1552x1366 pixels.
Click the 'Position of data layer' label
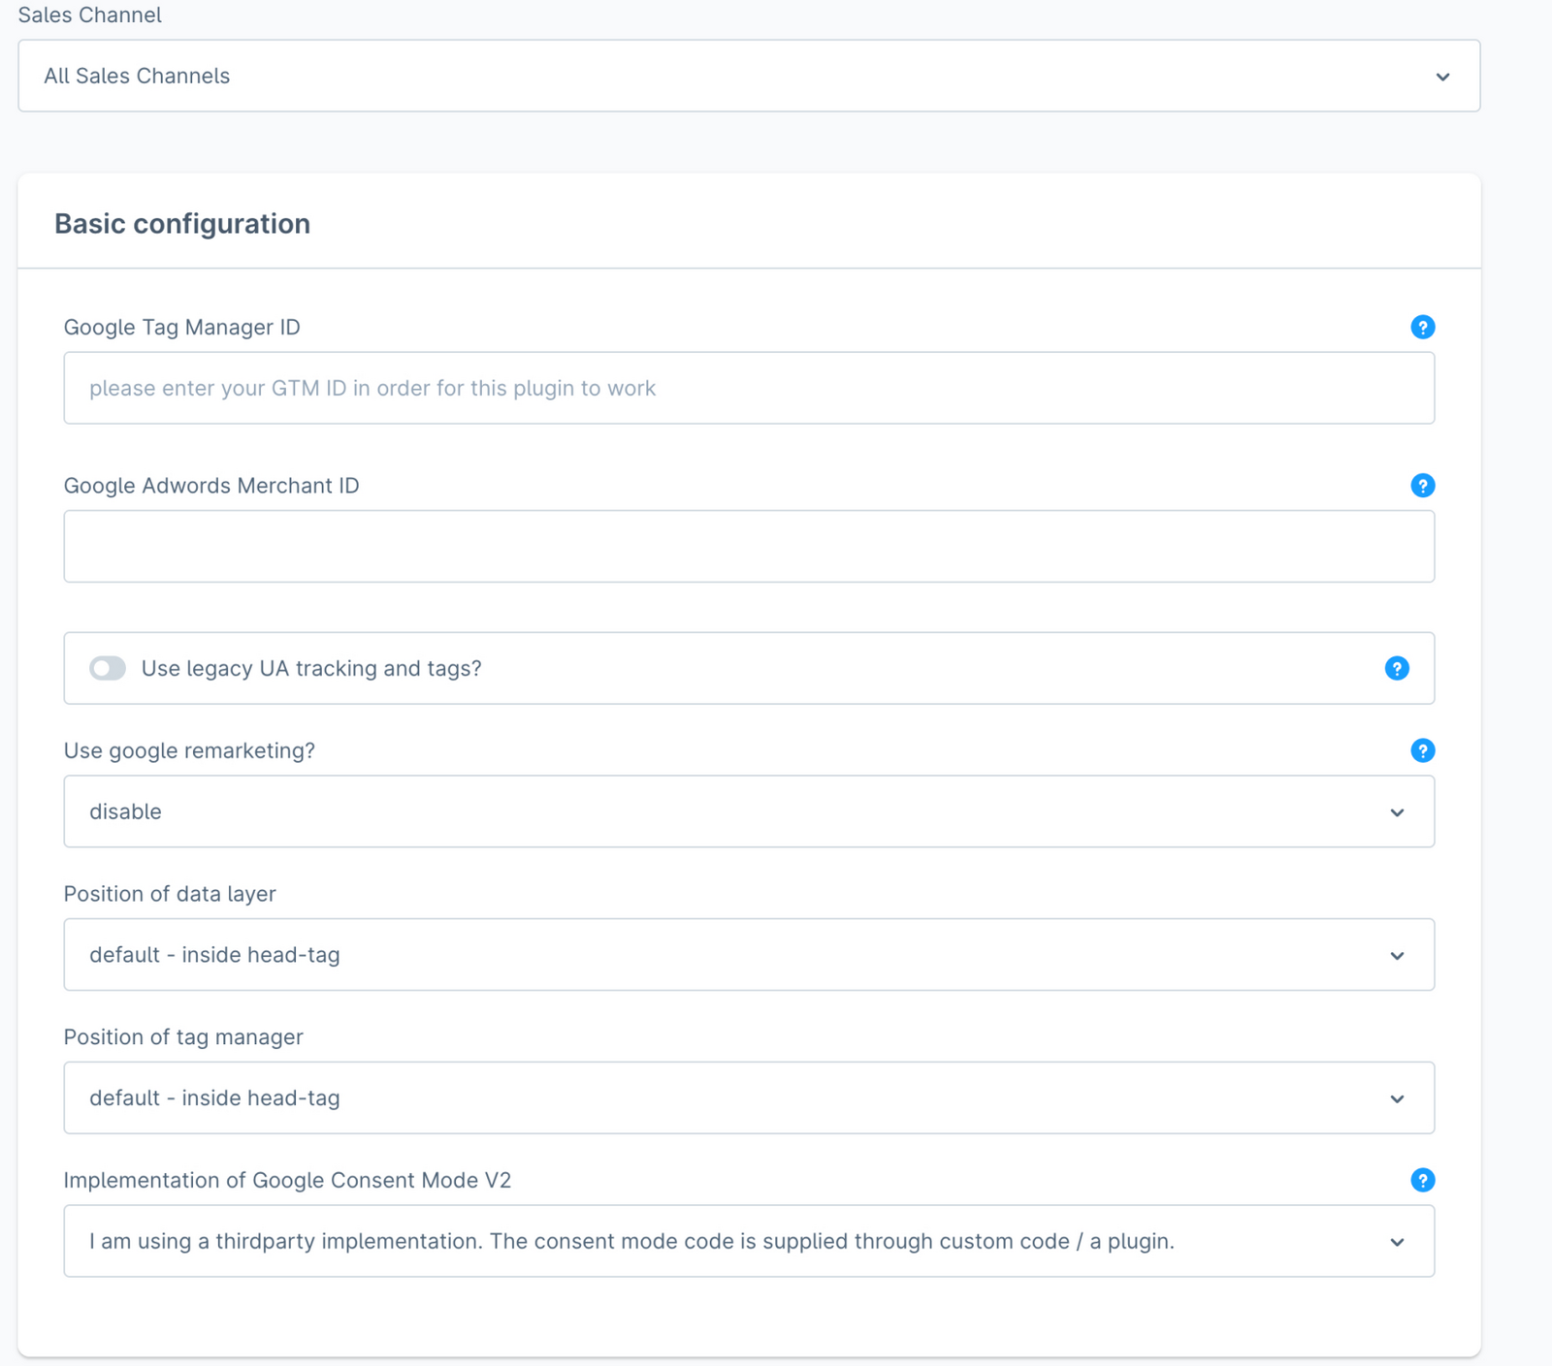click(170, 894)
